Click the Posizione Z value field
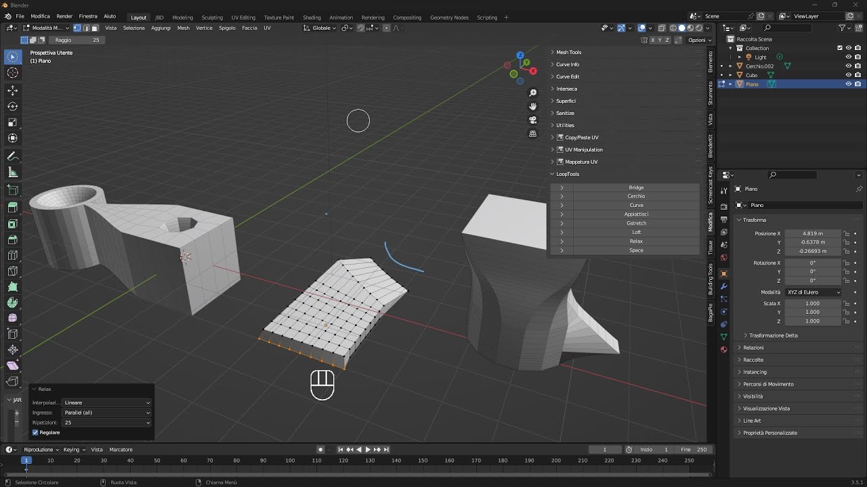Image resolution: width=867 pixels, height=487 pixels. (x=813, y=251)
